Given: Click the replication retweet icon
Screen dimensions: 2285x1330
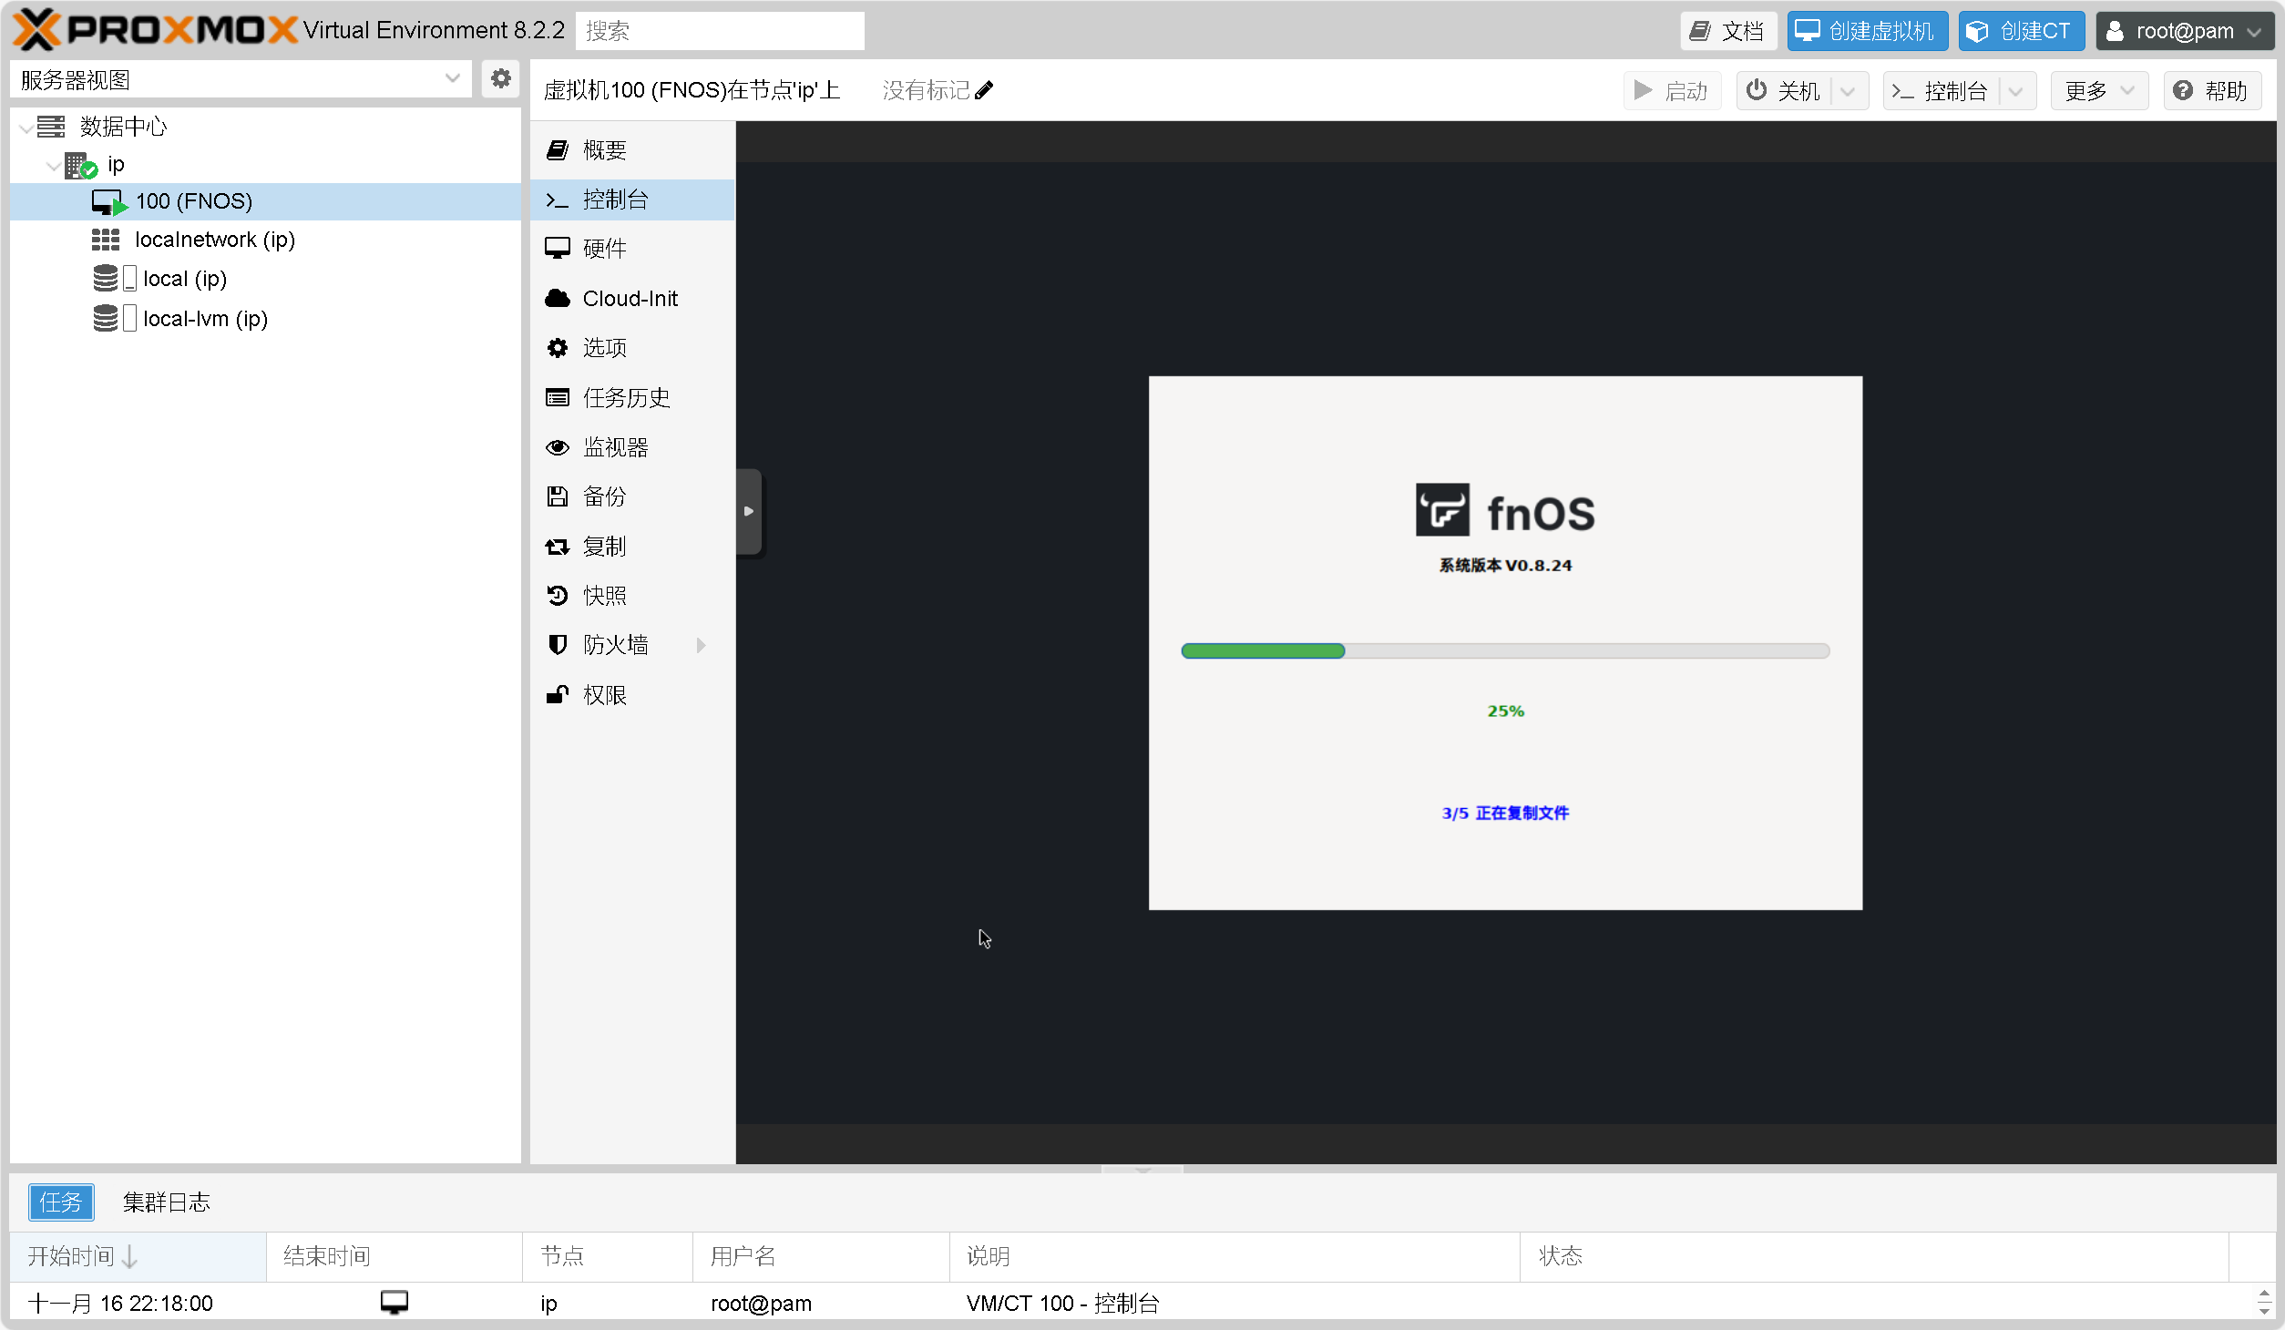Looking at the screenshot, I should (x=558, y=547).
